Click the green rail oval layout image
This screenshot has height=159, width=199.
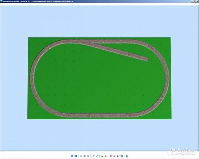click(x=99, y=78)
